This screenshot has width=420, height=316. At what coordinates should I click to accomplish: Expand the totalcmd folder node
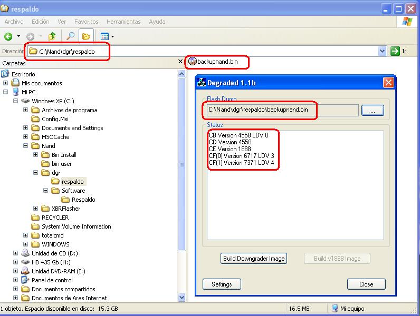coord(25,235)
